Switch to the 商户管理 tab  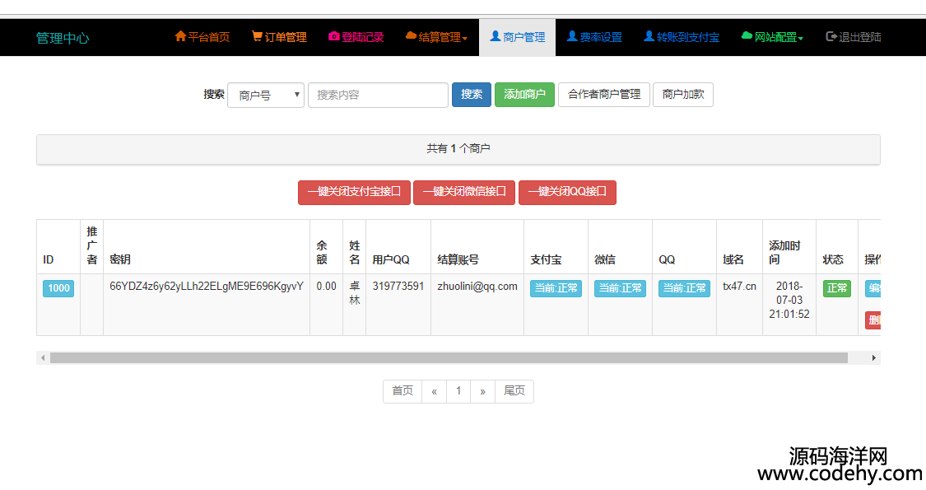[x=517, y=37]
